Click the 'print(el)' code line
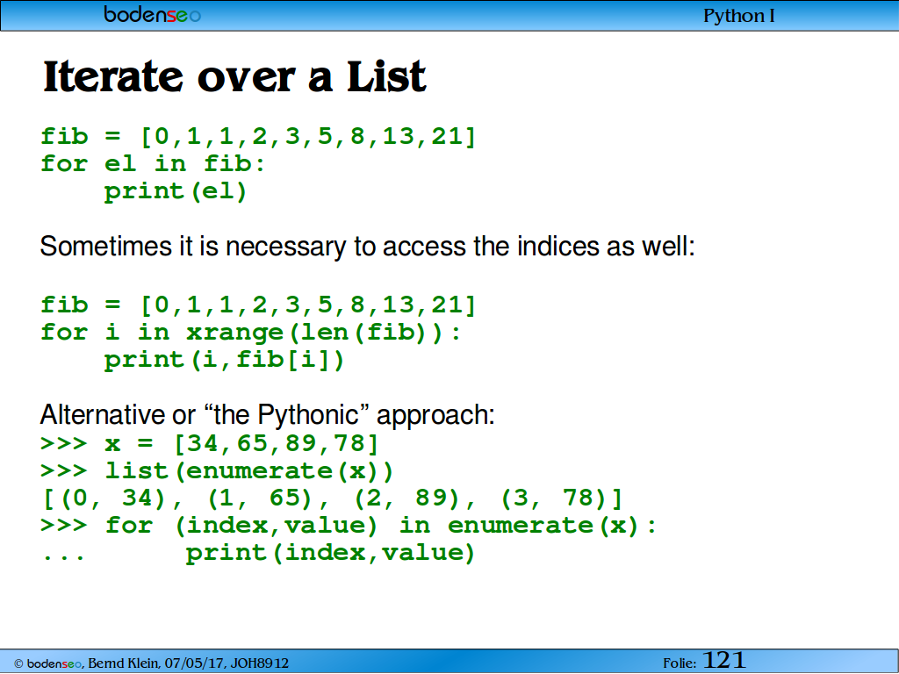 [176, 192]
